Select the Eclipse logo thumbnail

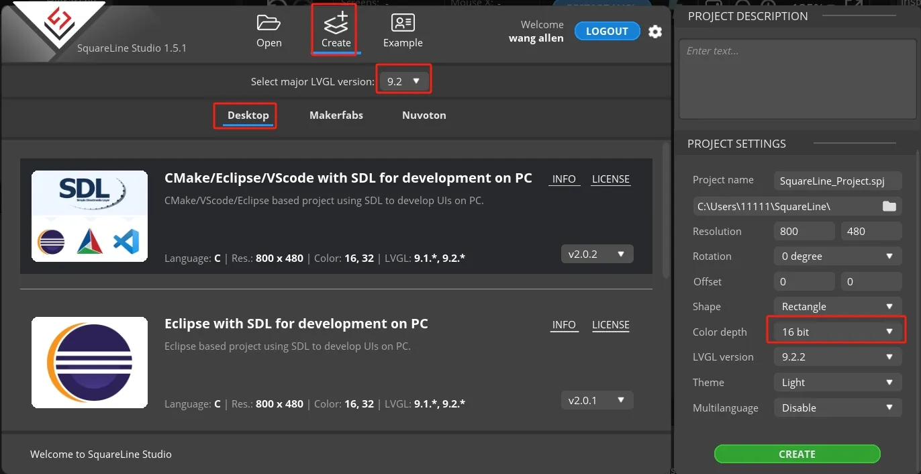tap(89, 363)
